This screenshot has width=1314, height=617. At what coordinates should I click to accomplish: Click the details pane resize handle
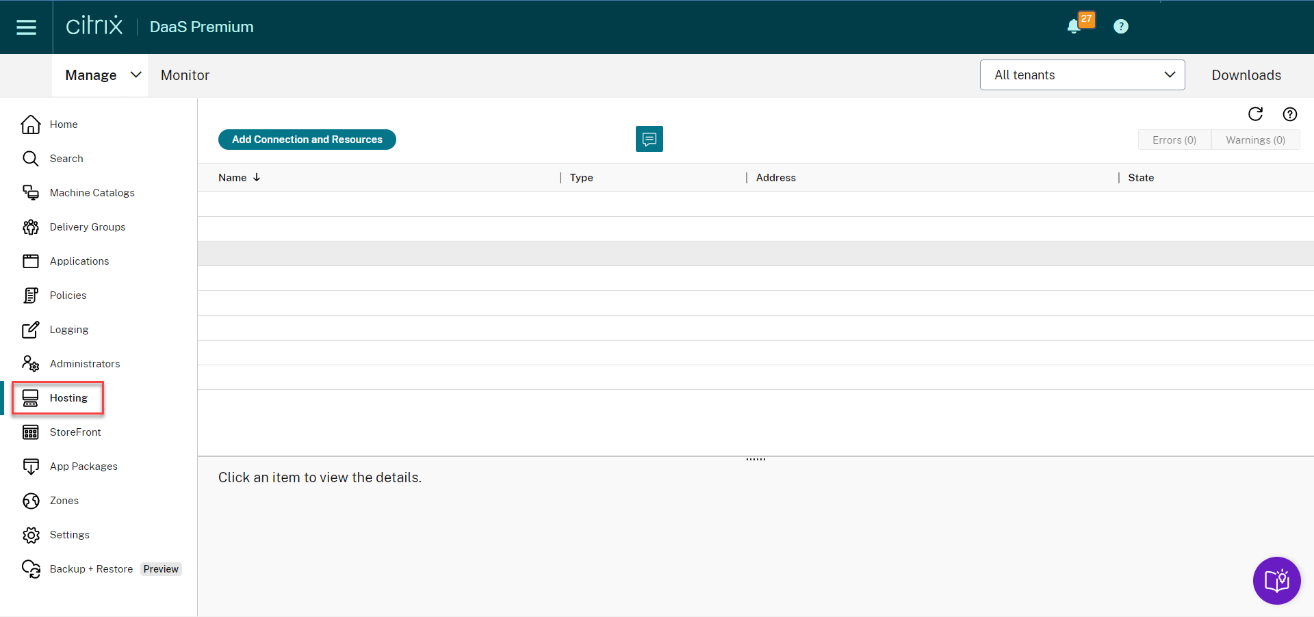click(756, 459)
